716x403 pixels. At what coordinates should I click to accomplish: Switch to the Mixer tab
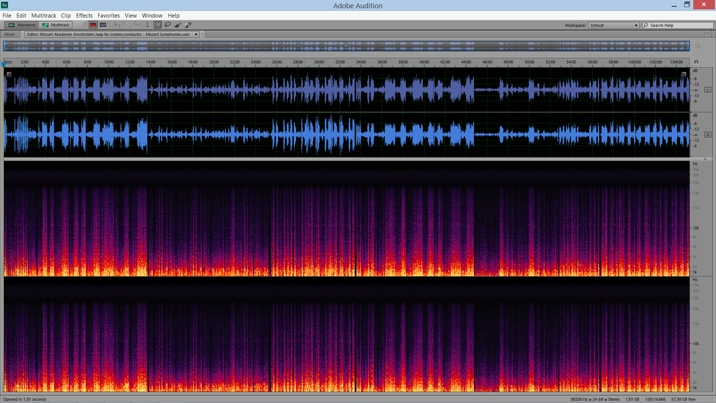point(10,34)
